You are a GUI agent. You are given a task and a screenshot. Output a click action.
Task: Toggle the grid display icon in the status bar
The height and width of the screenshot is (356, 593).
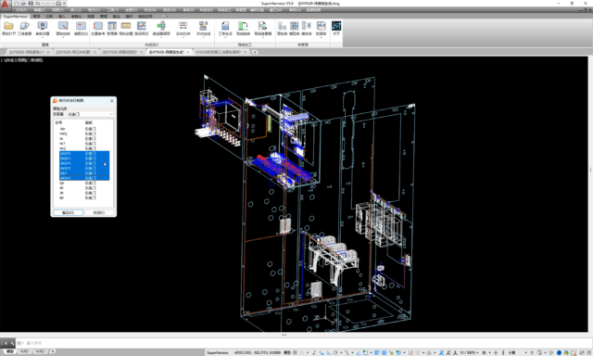(x=295, y=352)
